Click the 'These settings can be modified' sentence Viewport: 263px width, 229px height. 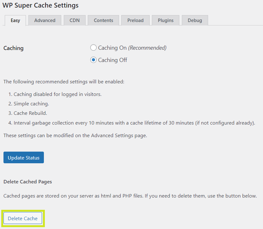(x=75, y=136)
